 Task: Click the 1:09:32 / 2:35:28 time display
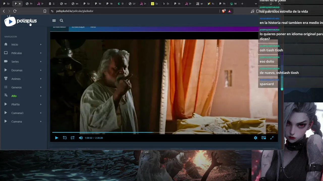94,138
